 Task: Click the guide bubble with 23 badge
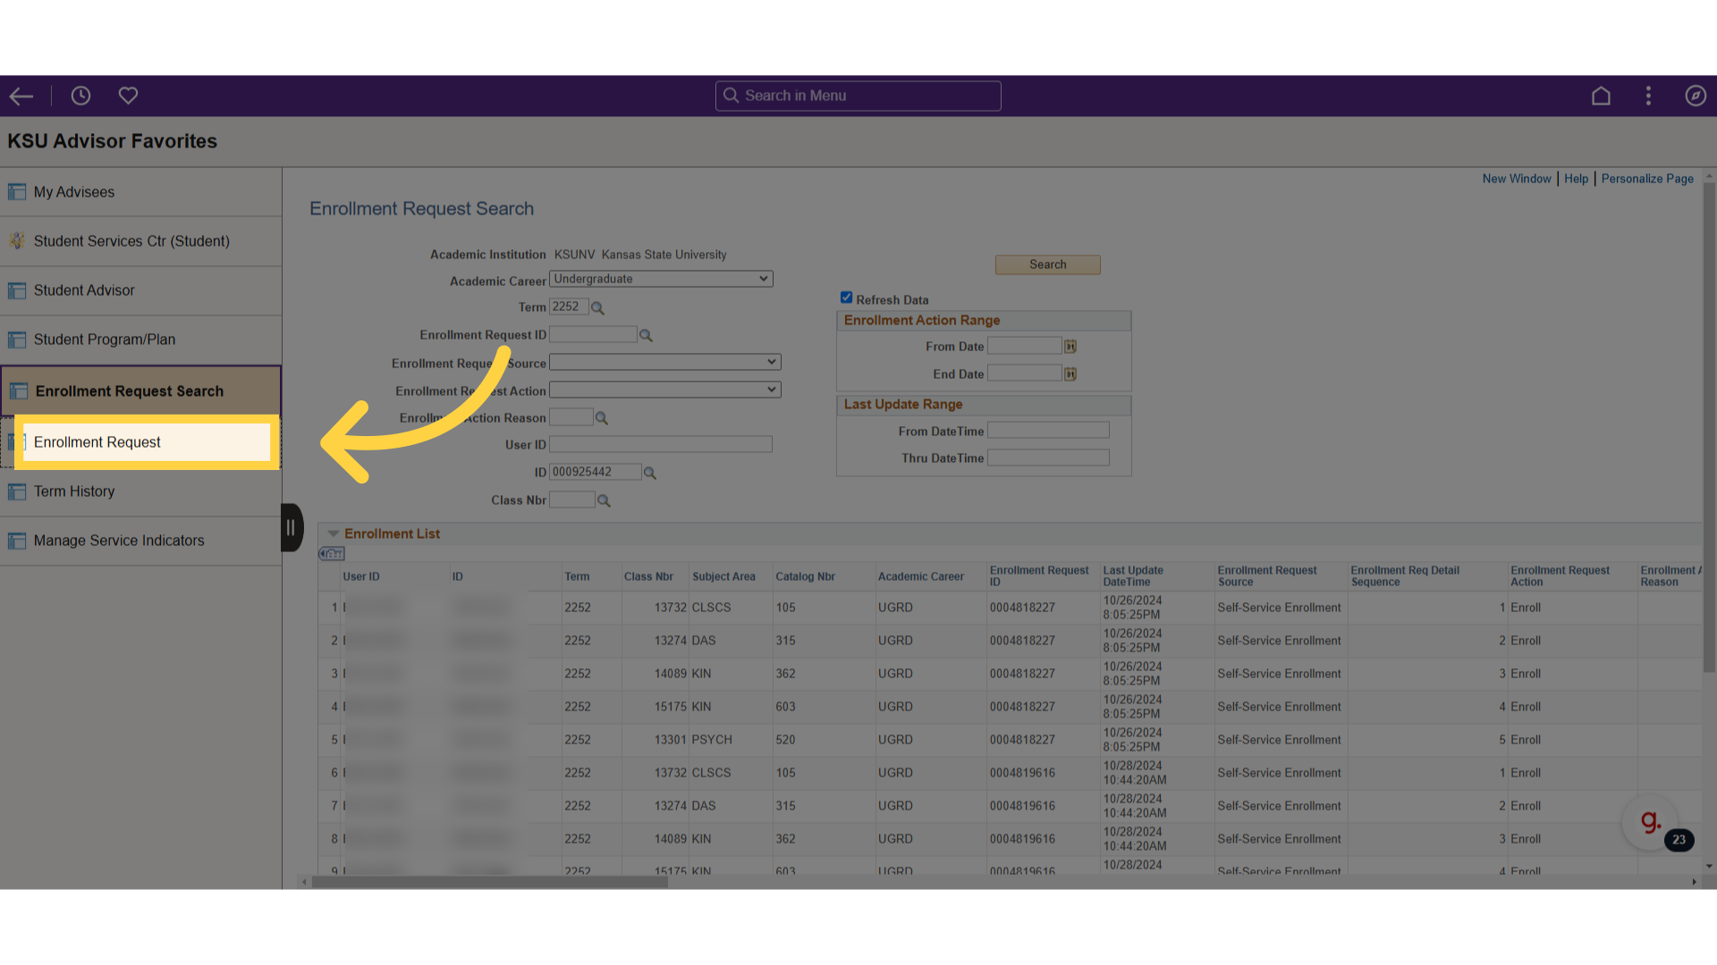pos(1652,823)
